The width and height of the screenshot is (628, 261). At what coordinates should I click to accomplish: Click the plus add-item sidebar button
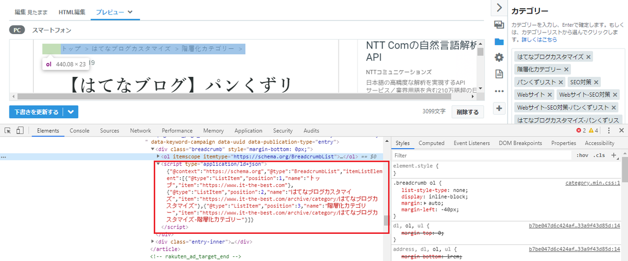click(x=499, y=108)
